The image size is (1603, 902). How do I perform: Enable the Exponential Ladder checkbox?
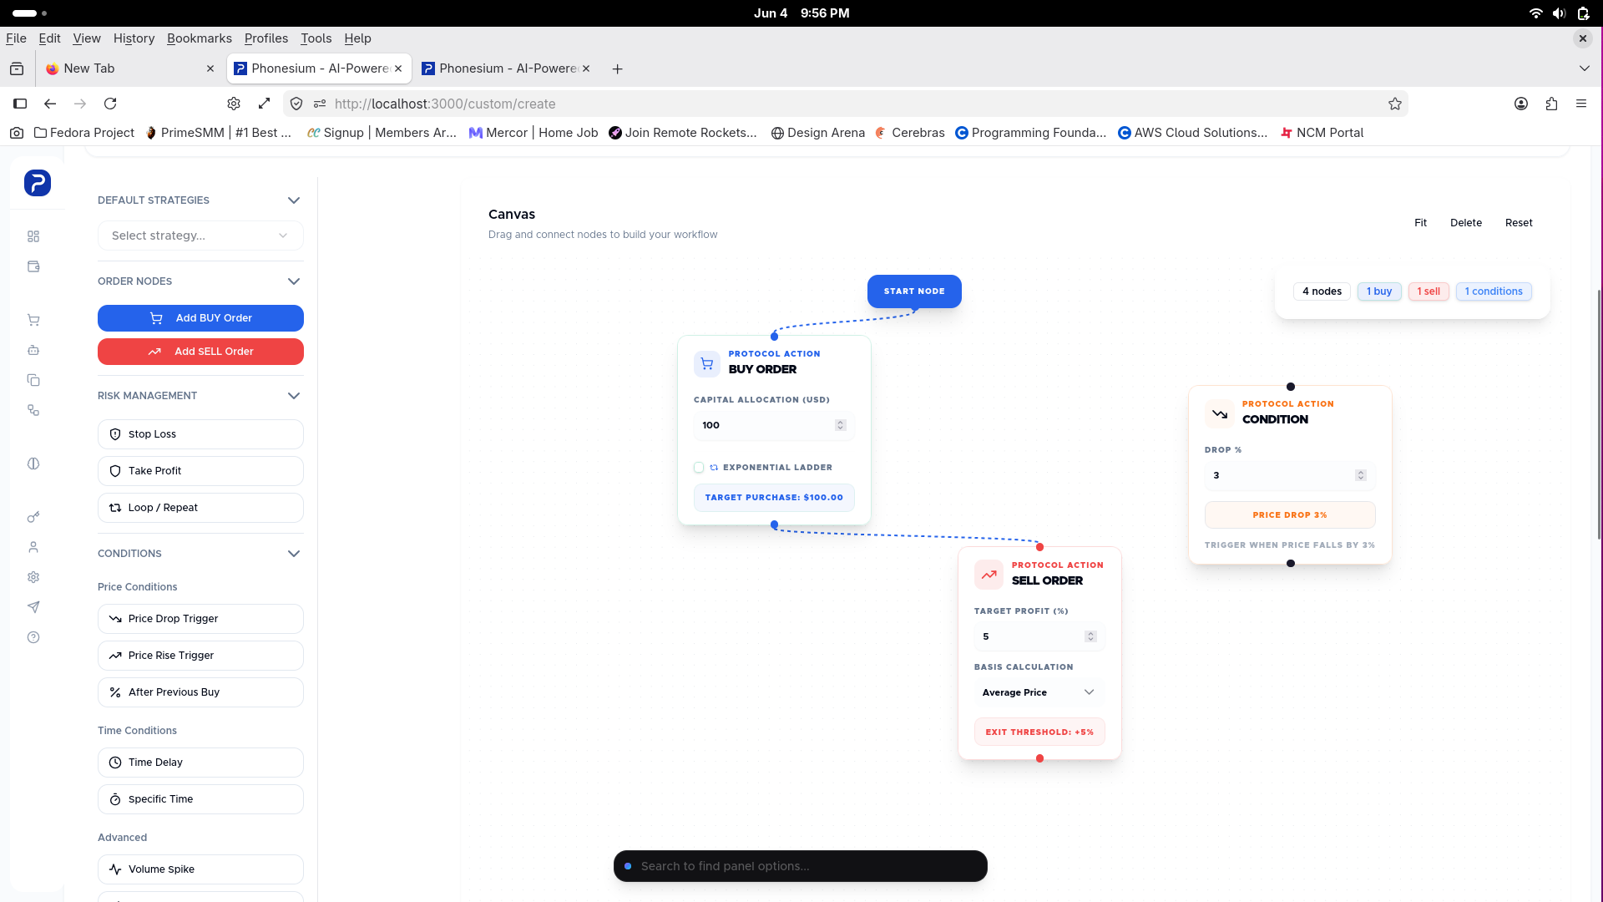[x=699, y=468]
